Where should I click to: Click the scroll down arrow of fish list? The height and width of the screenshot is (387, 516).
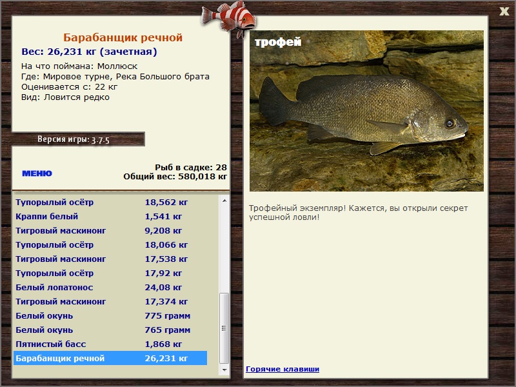pyautogui.click(x=224, y=370)
